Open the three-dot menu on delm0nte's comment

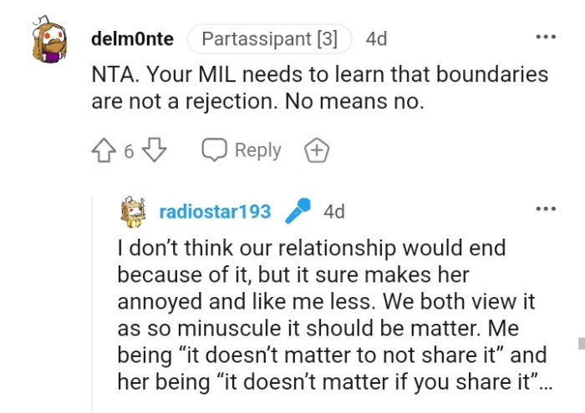click(546, 37)
